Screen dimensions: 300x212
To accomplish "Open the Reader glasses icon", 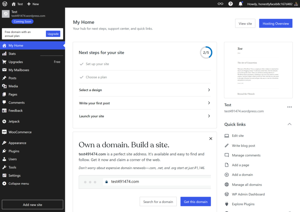I will point(220,4).
